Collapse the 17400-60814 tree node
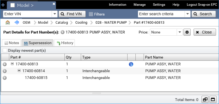Viewport: 219px width, 104px height. click(19, 71)
